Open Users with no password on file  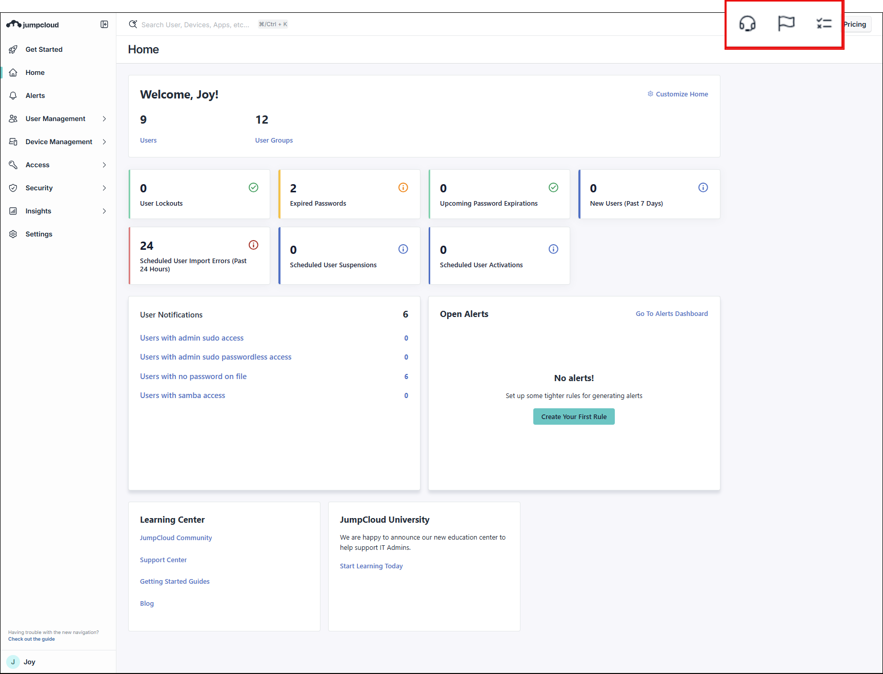point(193,376)
